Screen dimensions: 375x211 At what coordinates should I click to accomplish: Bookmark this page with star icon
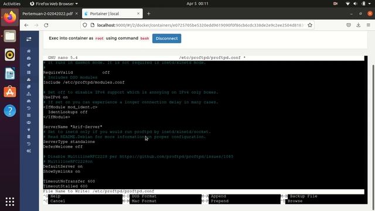coord(310,25)
